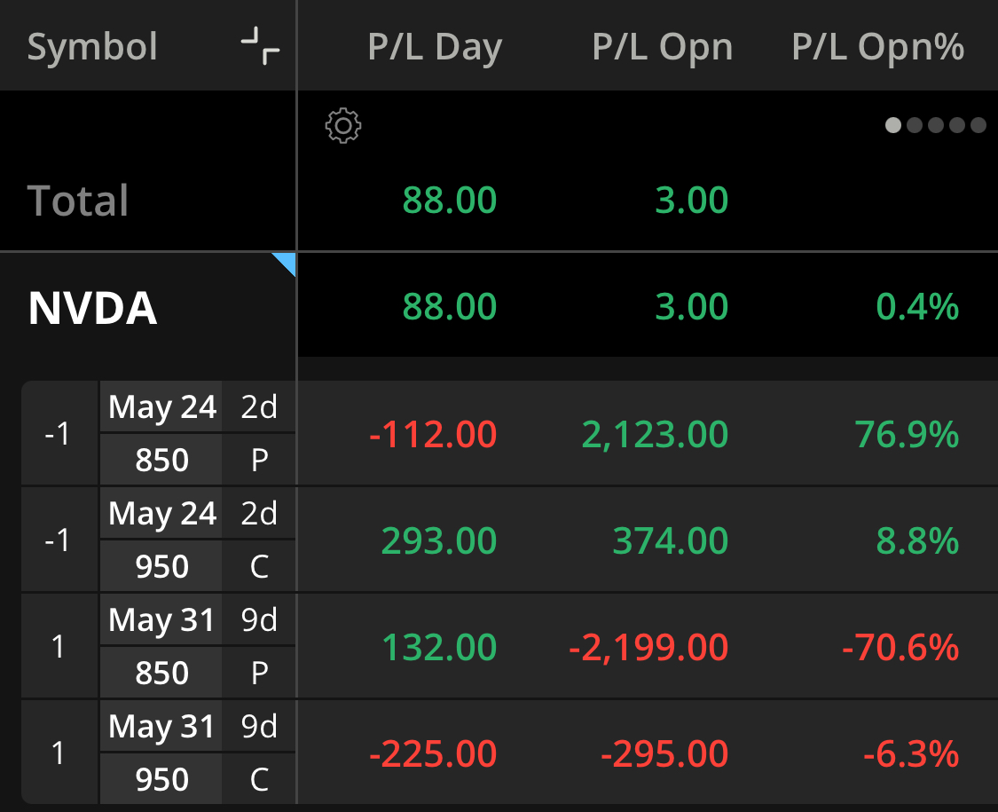
Task: Switch to the second page indicator dot
Action: point(915,125)
